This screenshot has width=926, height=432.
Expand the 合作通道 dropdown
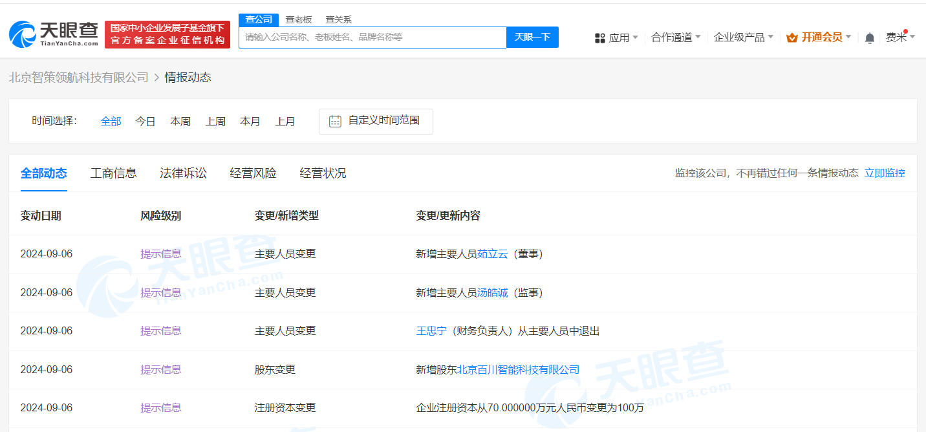pyautogui.click(x=698, y=38)
